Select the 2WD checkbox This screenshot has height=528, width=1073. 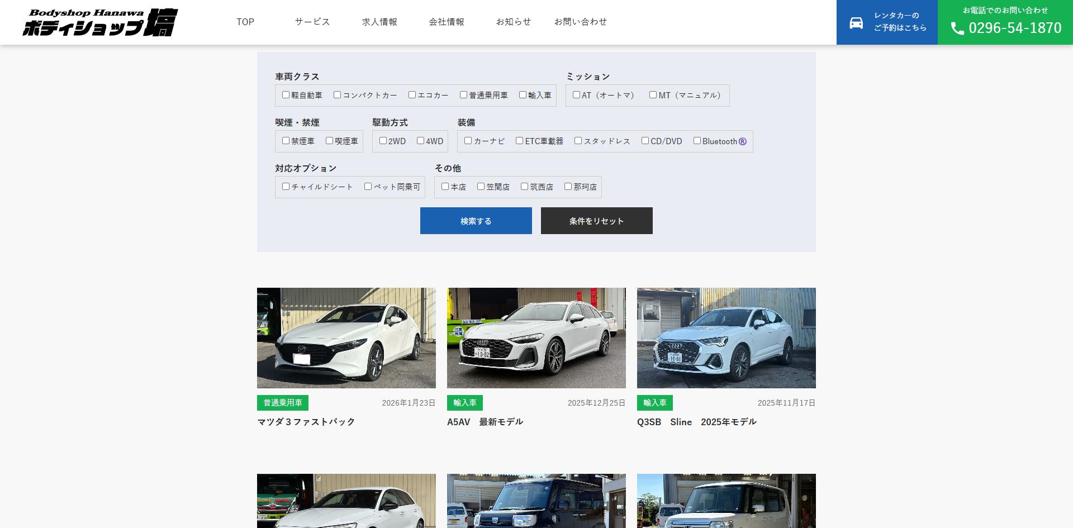tap(383, 141)
